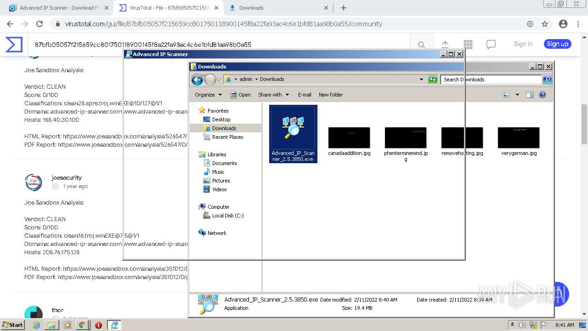This screenshot has width=588, height=331.
Task: Click VirusTotal search icon
Action: [421, 45]
